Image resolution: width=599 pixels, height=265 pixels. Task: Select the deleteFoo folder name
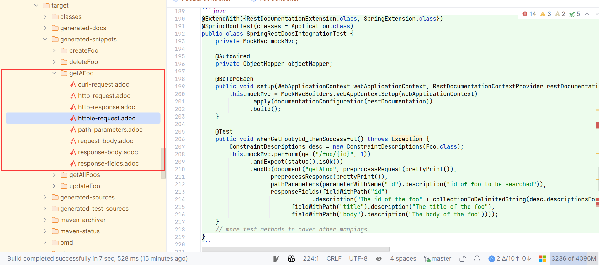point(84,62)
